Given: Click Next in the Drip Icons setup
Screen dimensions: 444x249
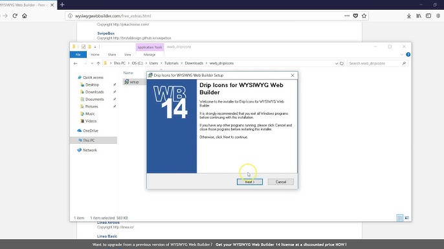Looking at the screenshot, I should click(x=249, y=182).
